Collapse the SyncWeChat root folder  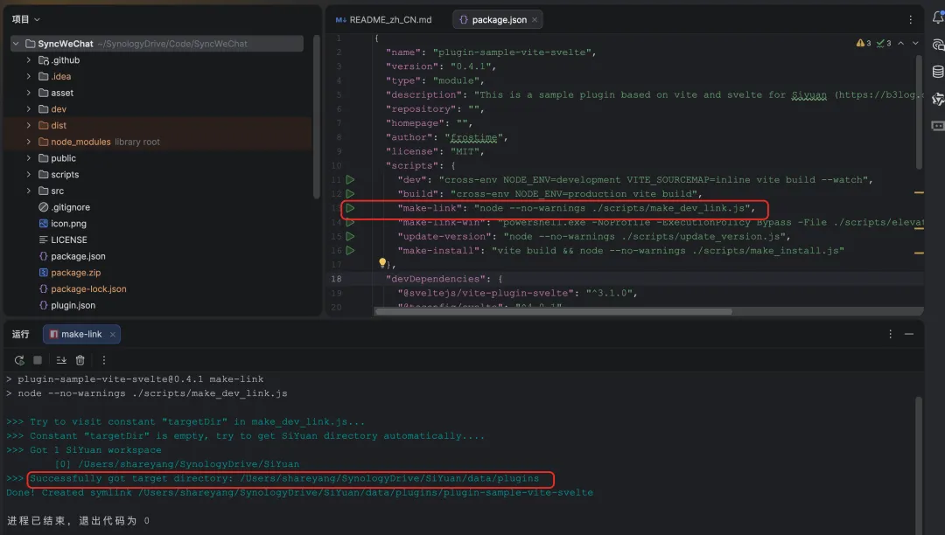pyautogui.click(x=16, y=44)
